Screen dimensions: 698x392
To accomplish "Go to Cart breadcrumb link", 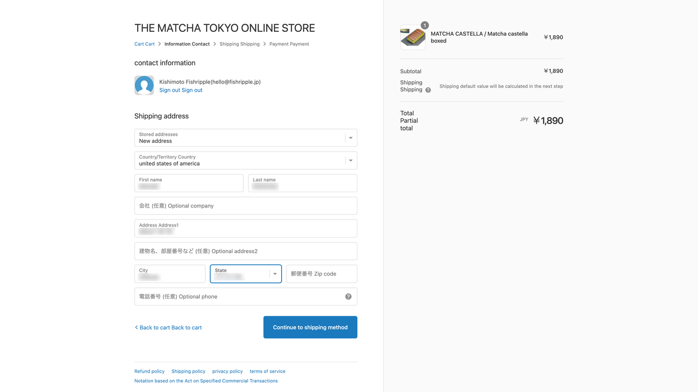I will pos(144,44).
